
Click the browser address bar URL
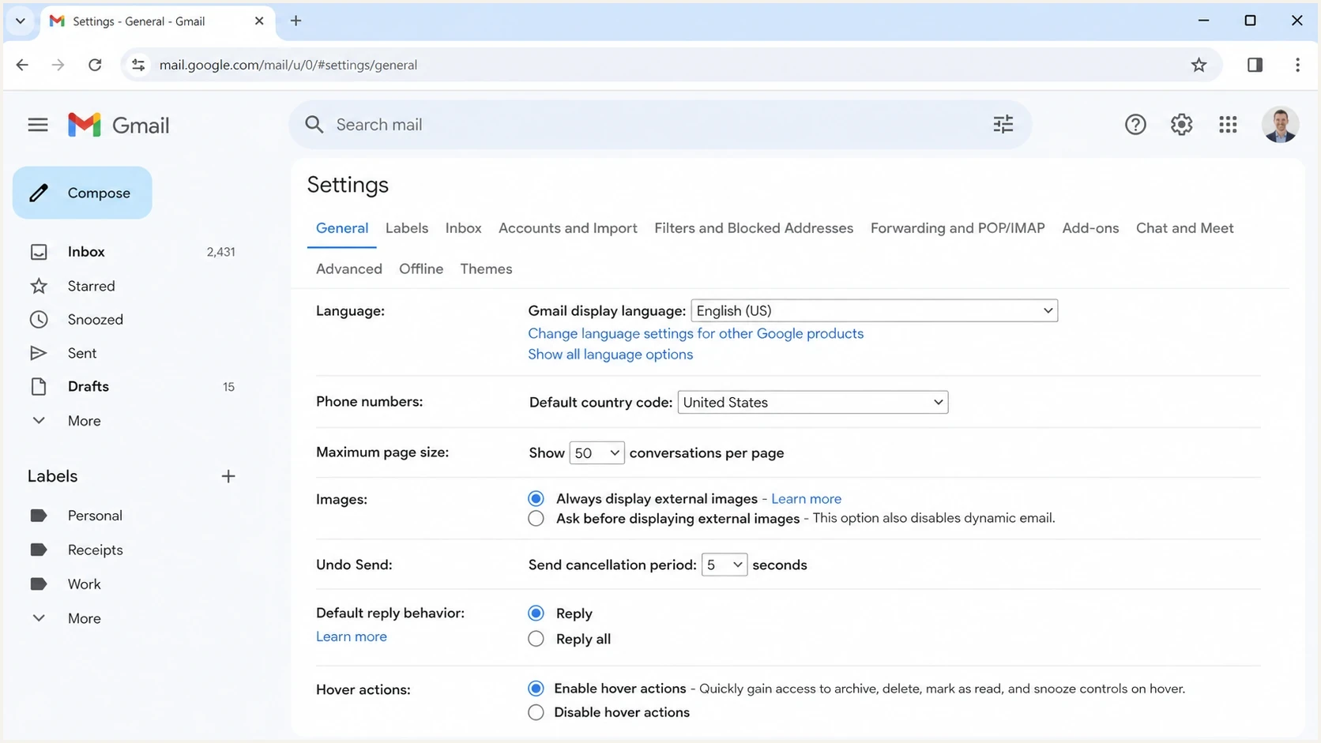[x=288, y=65]
